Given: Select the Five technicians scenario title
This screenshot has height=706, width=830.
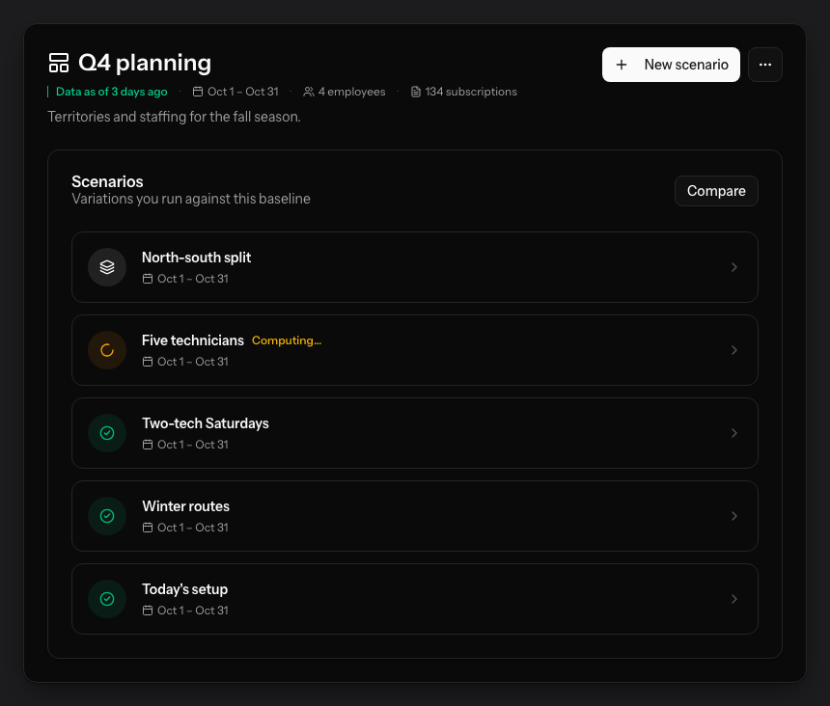Looking at the screenshot, I should click(x=193, y=340).
